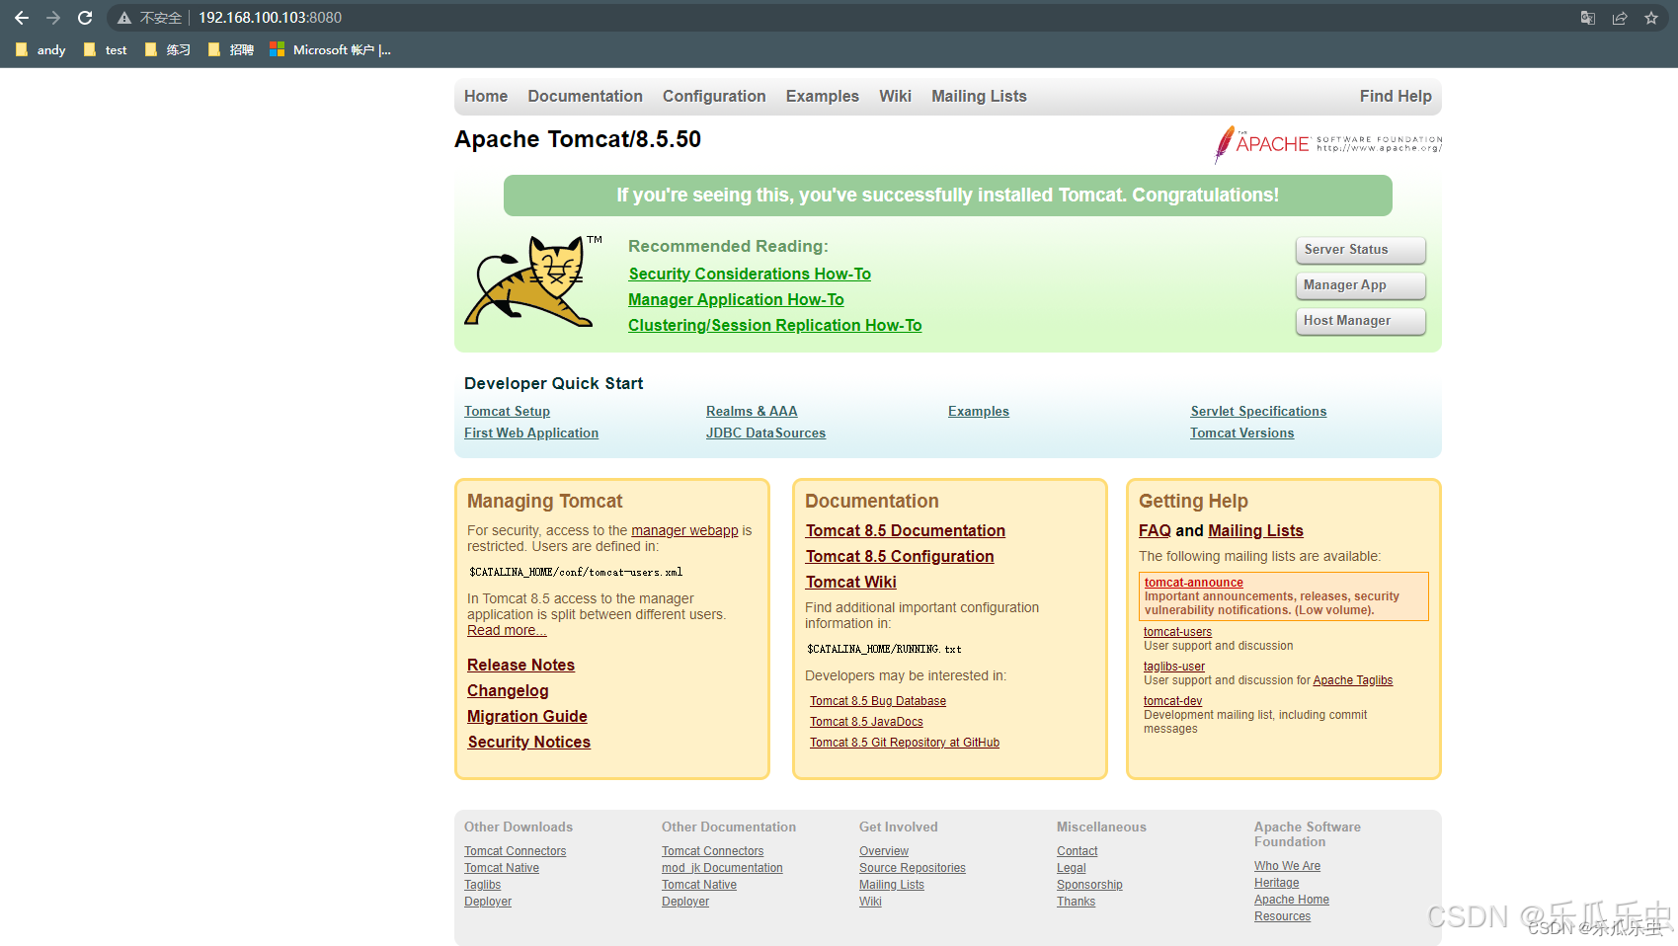Open Who We Are footer link
Screen dimensions: 1678x946
pyautogui.click(x=1287, y=866)
